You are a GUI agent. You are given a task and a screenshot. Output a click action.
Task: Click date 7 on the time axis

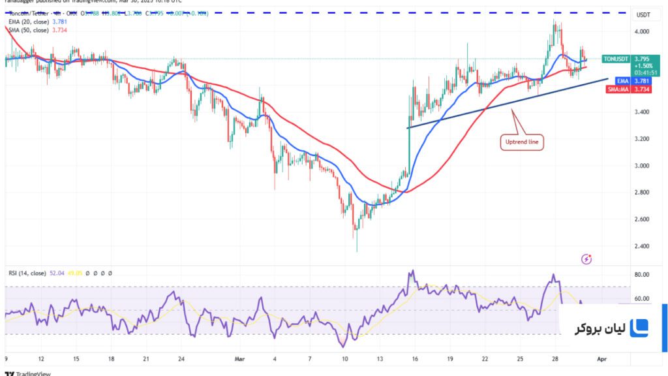coord(310,359)
